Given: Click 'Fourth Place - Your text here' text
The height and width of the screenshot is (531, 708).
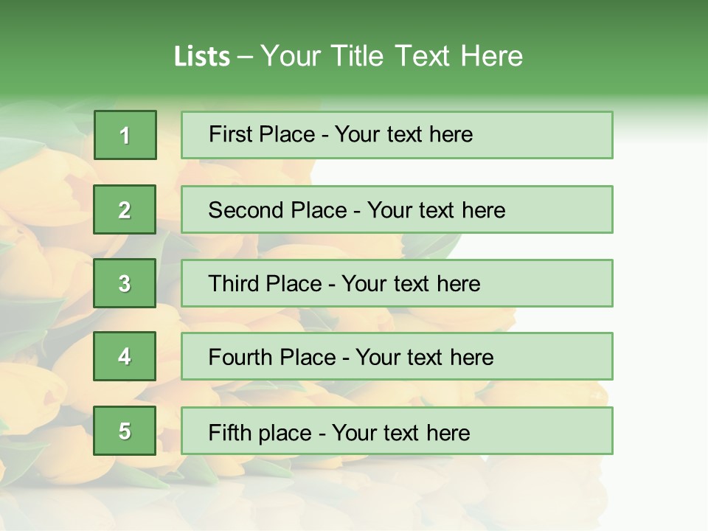Looking at the screenshot, I should 351,357.
